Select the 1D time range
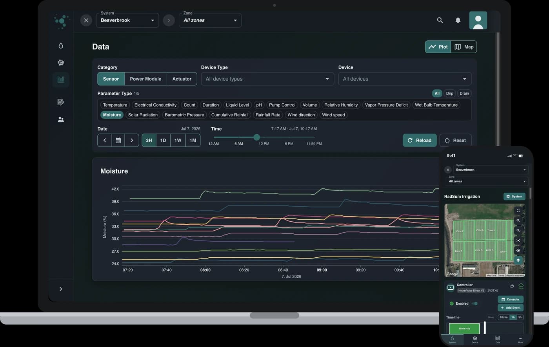The width and height of the screenshot is (549, 347). (163, 140)
